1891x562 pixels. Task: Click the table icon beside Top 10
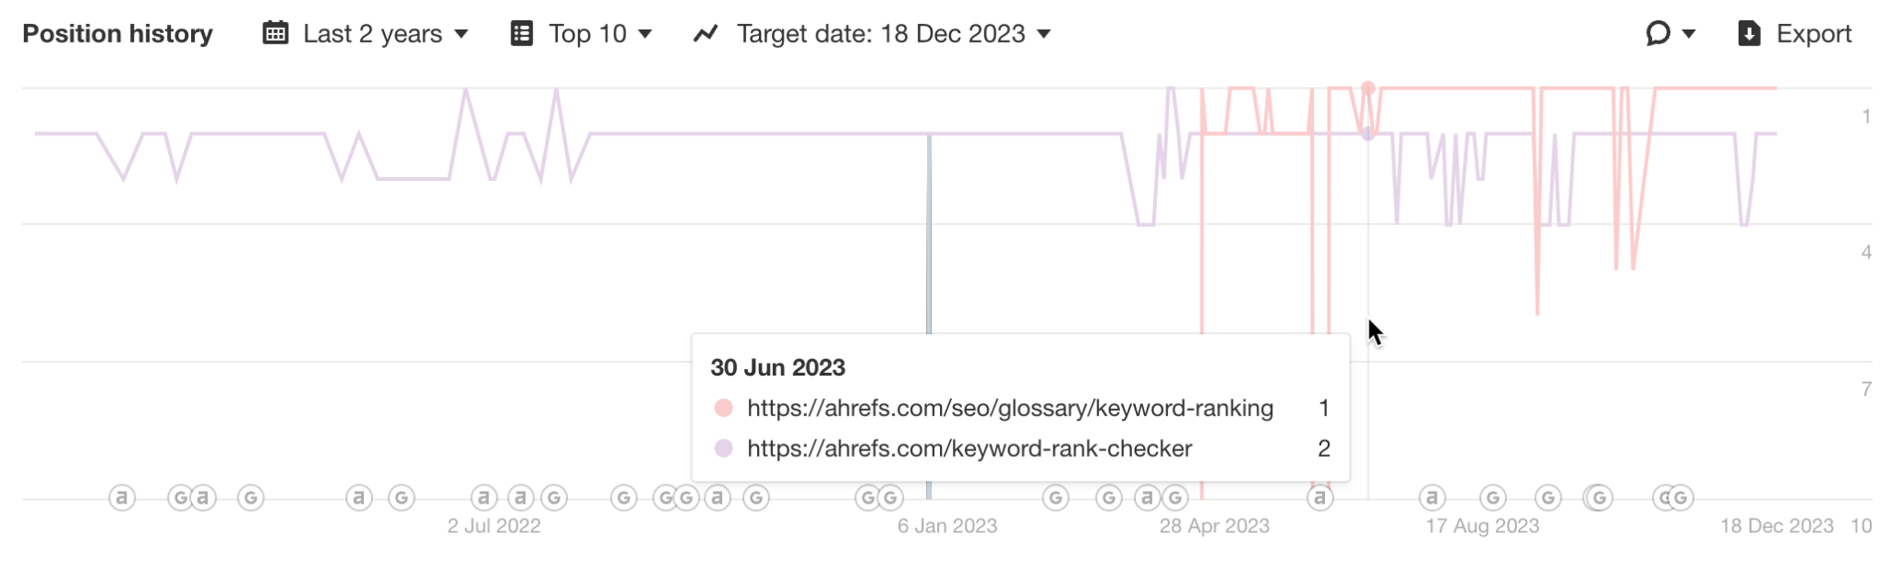coord(523,33)
